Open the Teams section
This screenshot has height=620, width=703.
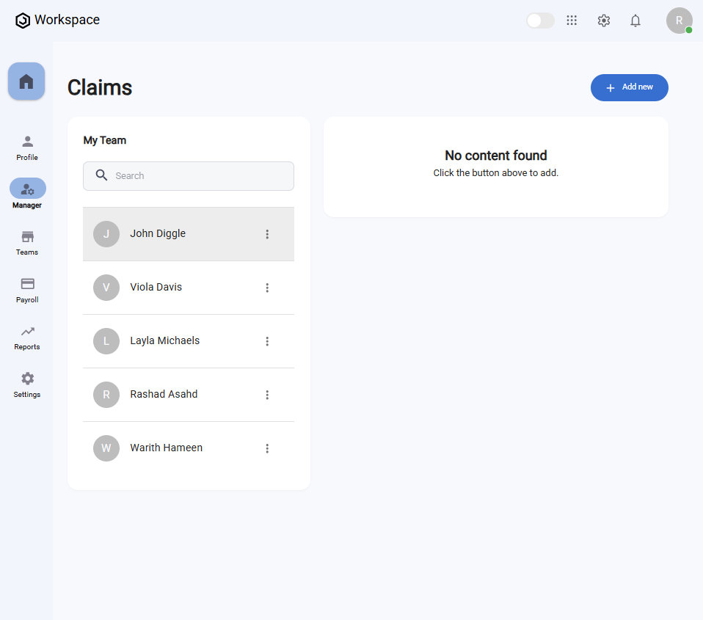pos(27,242)
